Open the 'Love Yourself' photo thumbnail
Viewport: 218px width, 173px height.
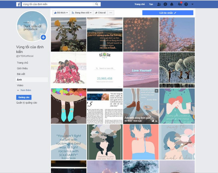141,70
